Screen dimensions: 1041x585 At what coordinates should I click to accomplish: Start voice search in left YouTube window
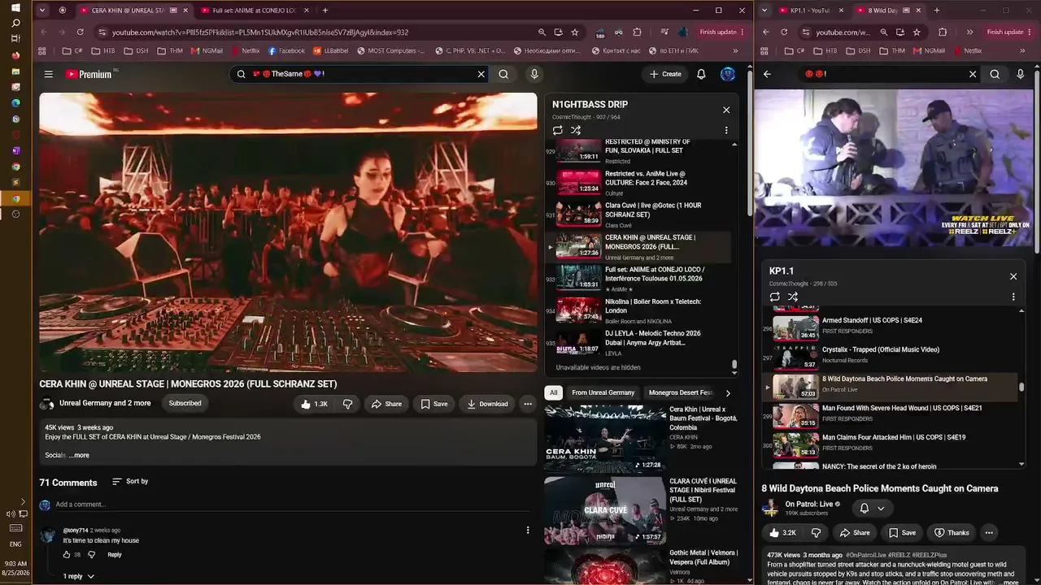point(534,74)
